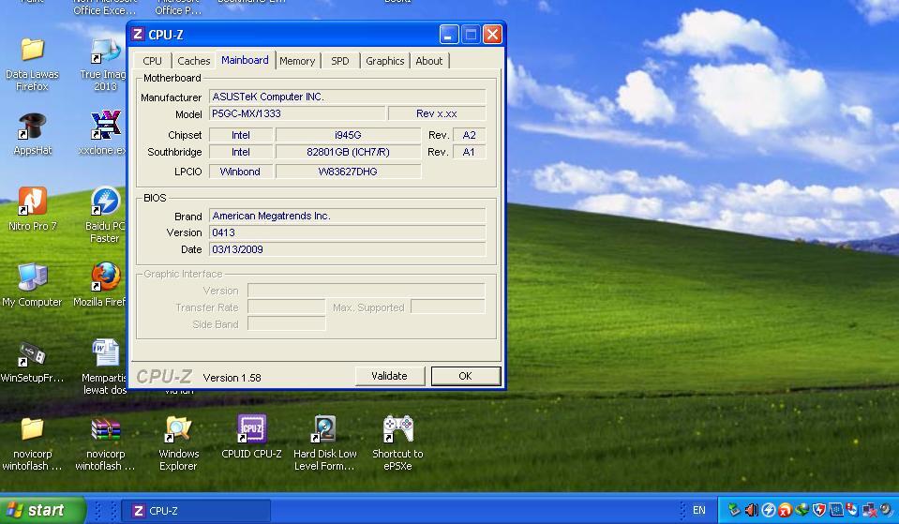Launch the Mozilla Firefox desktop shortcut
The width and height of the screenshot is (899, 524).
106,277
